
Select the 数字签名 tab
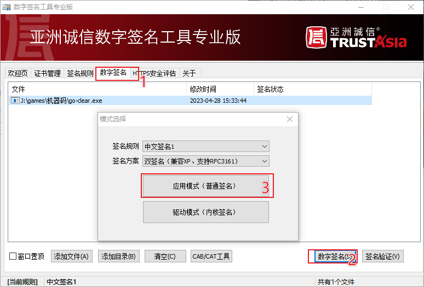113,72
